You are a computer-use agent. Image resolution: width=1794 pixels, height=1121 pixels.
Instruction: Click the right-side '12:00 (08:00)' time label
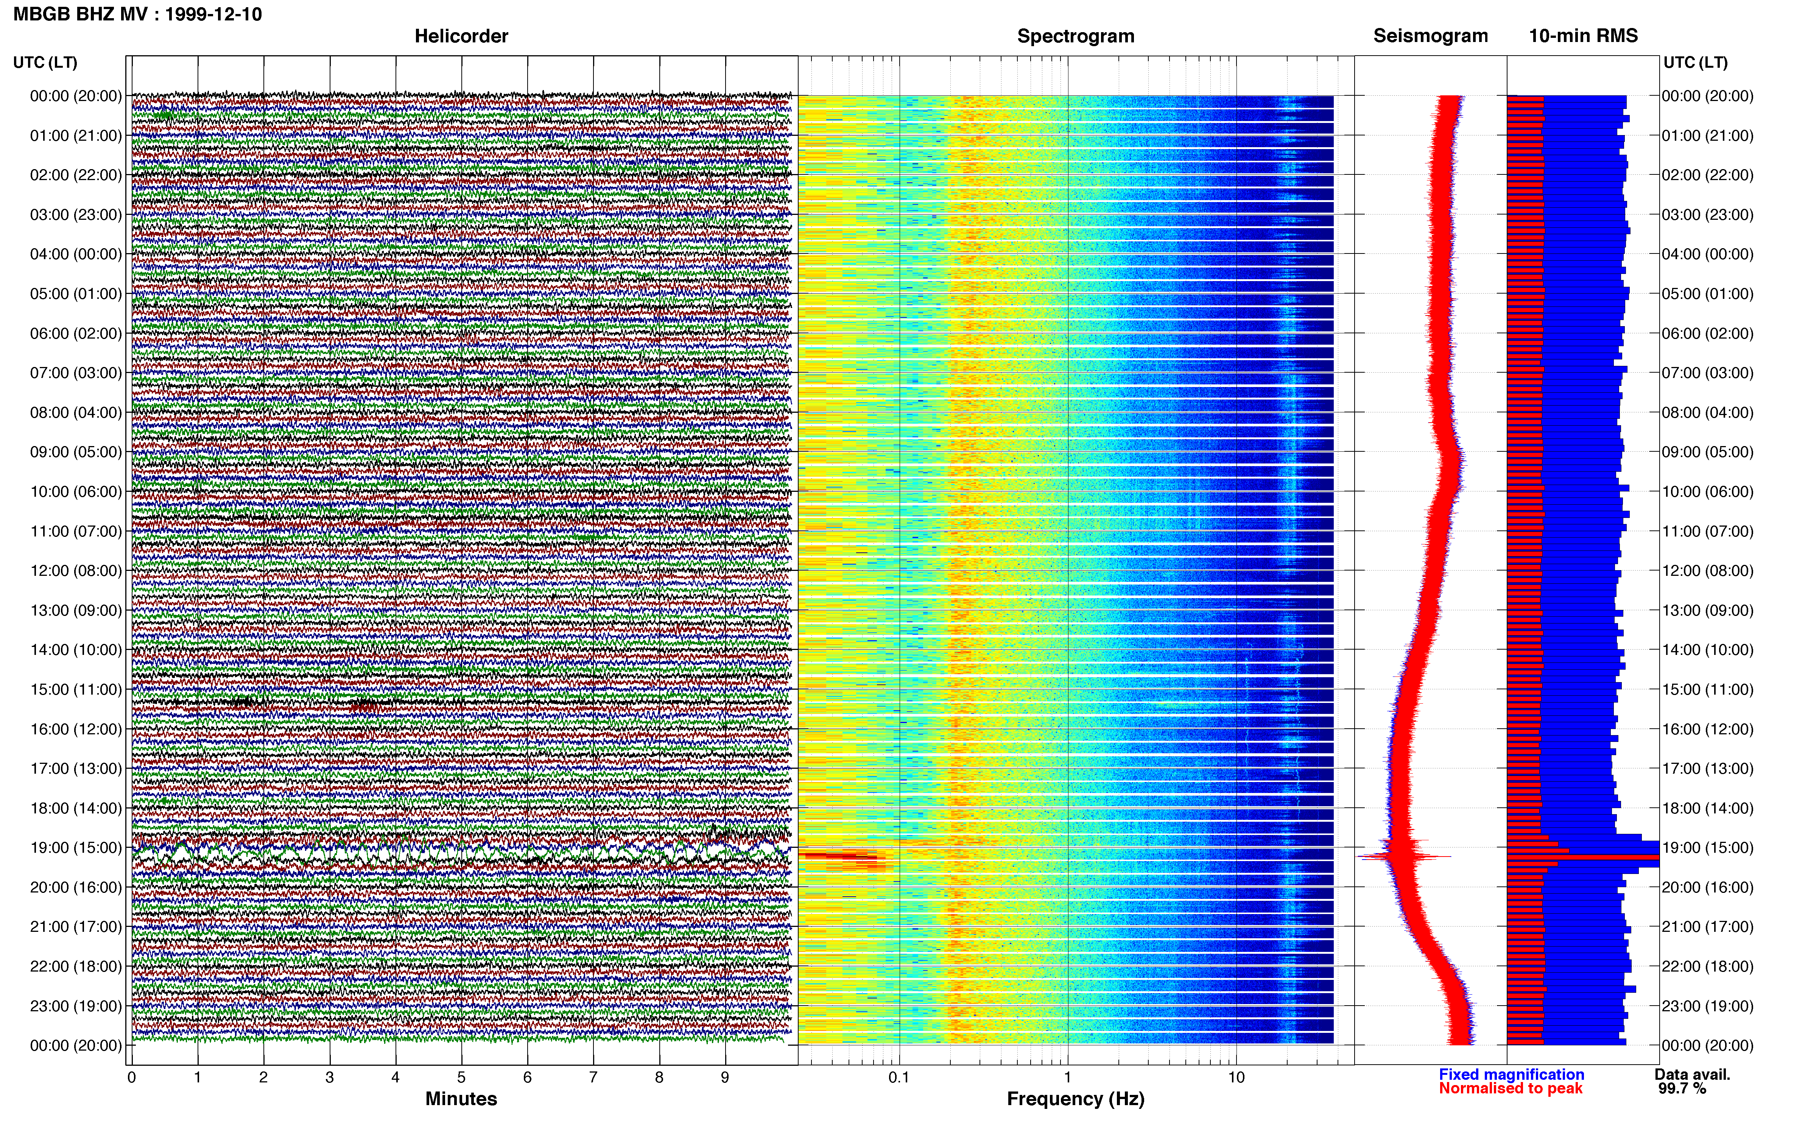(x=1708, y=570)
